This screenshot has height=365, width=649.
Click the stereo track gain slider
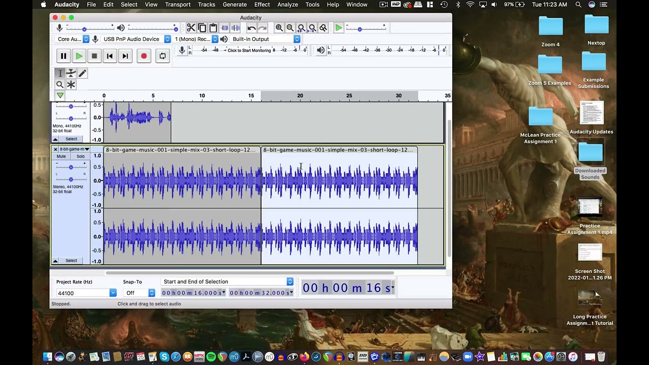(70, 167)
